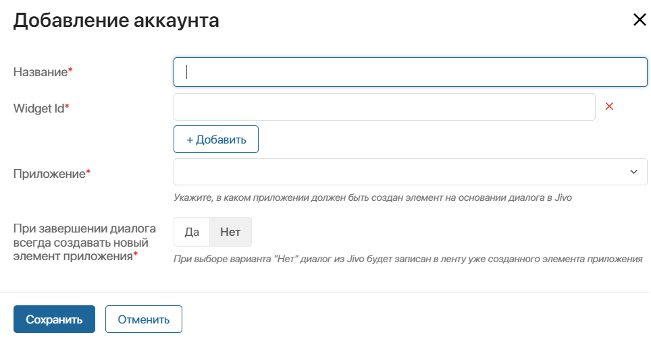
Task: Select Да for always creating new element
Action: [192, 232]
